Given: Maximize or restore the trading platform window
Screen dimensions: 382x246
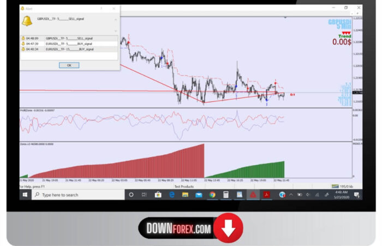Looking at the screenshot, I should [x=346, y=8].
